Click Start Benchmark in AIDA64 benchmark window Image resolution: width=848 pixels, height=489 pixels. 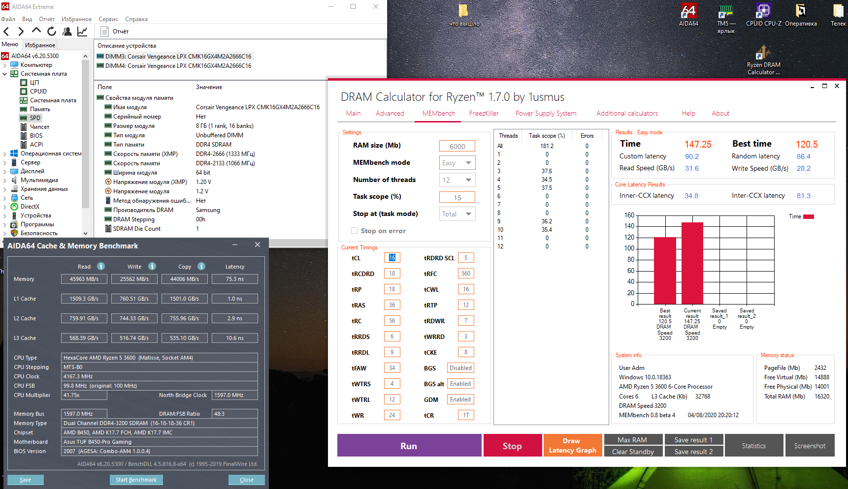(x=136, y=480)
